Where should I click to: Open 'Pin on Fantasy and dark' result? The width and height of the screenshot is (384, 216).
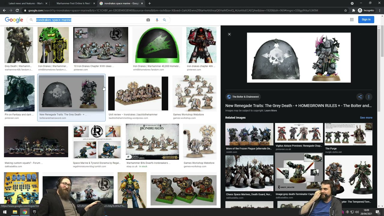[x=19, y=93]
